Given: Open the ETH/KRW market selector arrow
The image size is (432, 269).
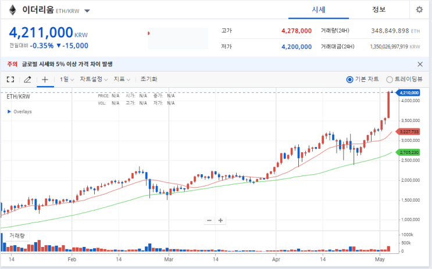Looking at the screenshot, I should point(87,11).
